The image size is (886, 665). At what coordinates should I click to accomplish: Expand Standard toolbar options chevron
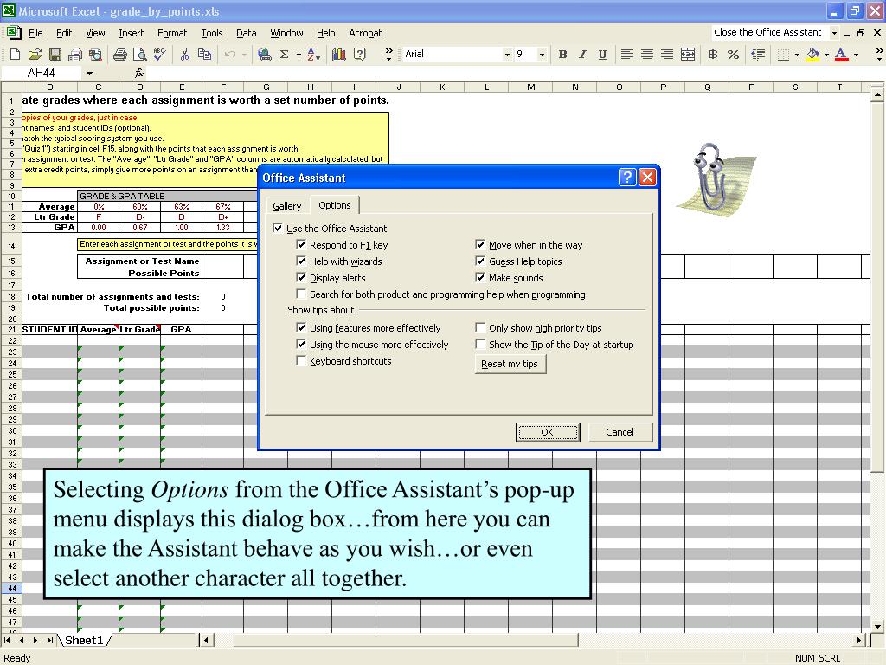pos(388,55)
